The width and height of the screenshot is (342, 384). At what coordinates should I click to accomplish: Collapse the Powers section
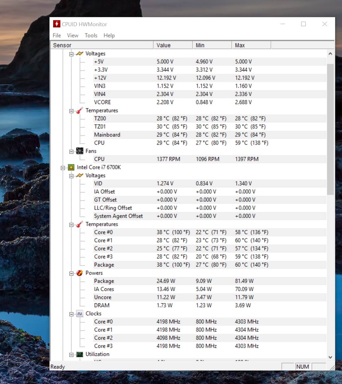(x=71, y=273)
